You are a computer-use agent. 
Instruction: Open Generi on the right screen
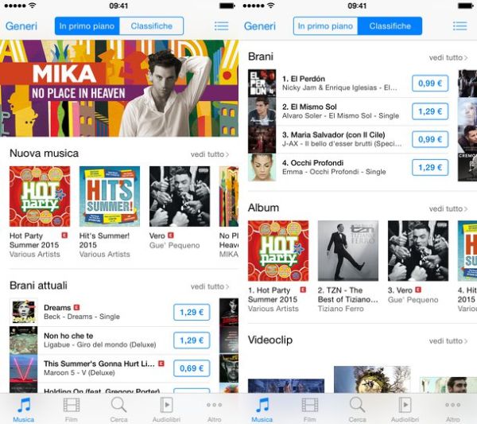point(260,26)
